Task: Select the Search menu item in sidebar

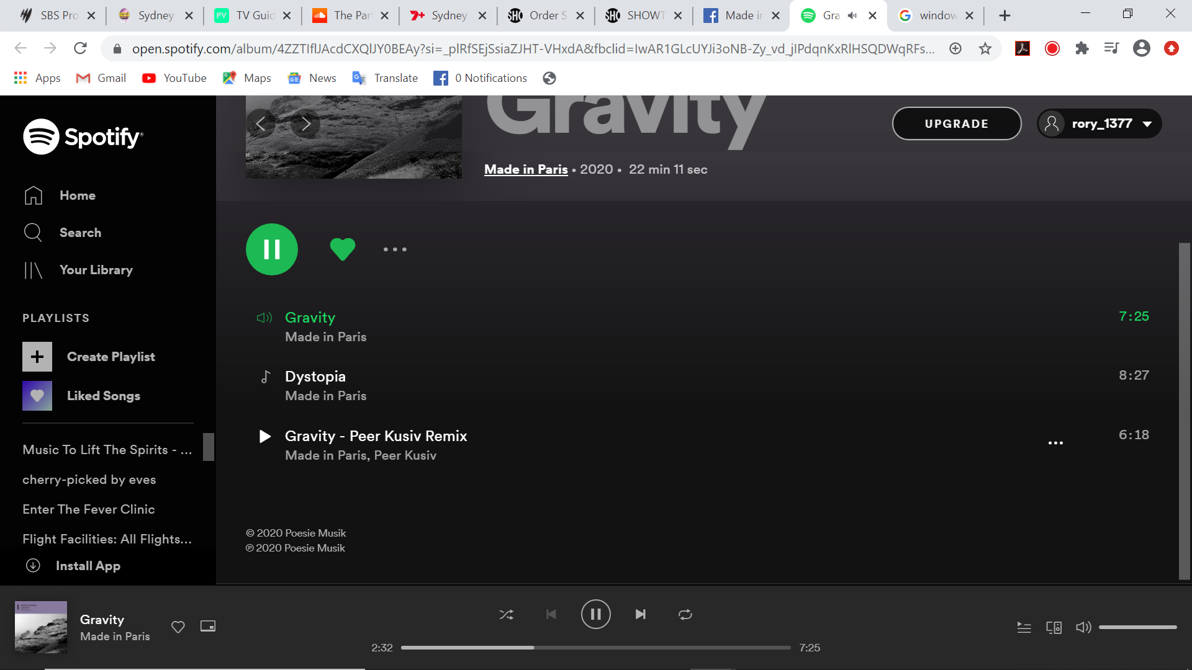Action: (x=80, y=233)
